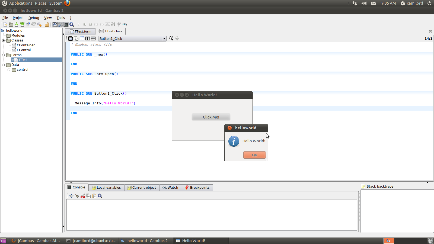Viewport: 434px width, 244px height.
Task: Collapse the Classes folder
Action: pyautogui.click(x=4, y=40)
